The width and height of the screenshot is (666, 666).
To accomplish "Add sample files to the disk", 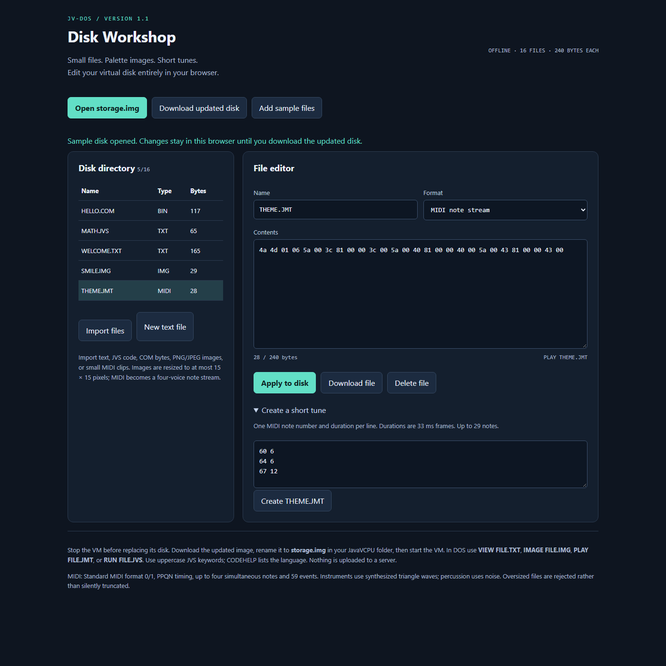I will [287, 108].
